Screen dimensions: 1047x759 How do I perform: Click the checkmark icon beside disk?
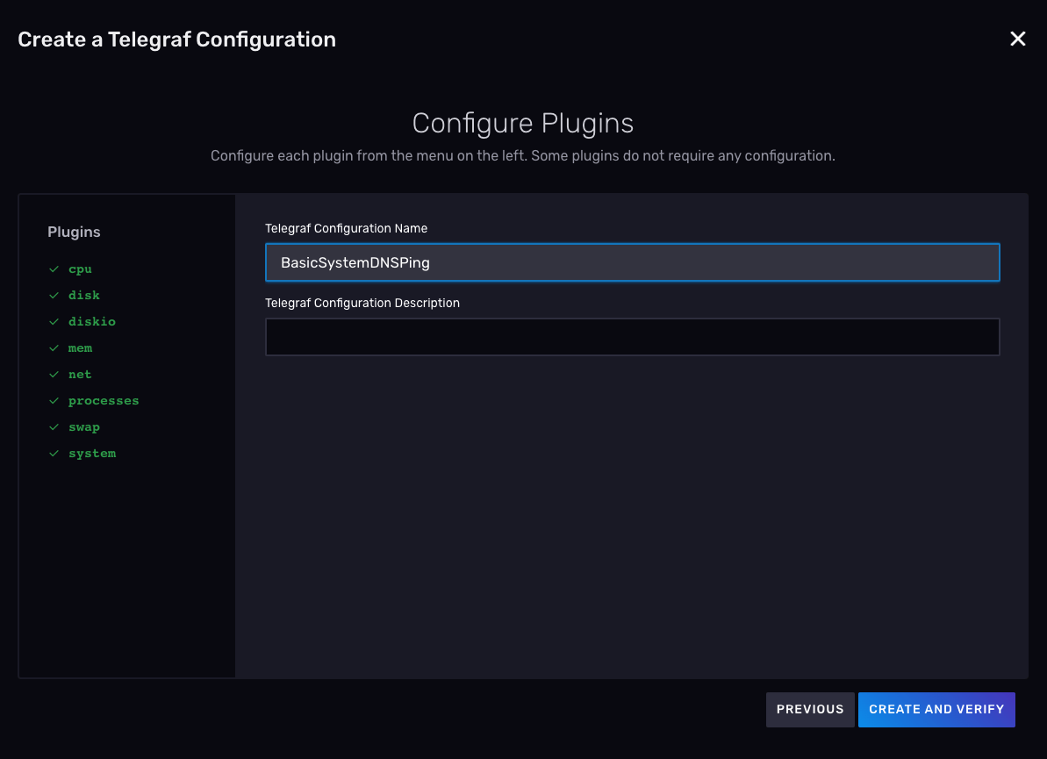(x=54, y=295)
